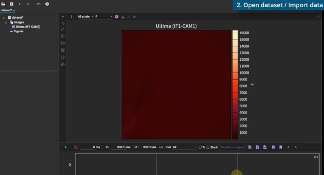Select the rectangle ROI tool
The height and width of the screenshot is (175, 324).
tap(63, 43)
